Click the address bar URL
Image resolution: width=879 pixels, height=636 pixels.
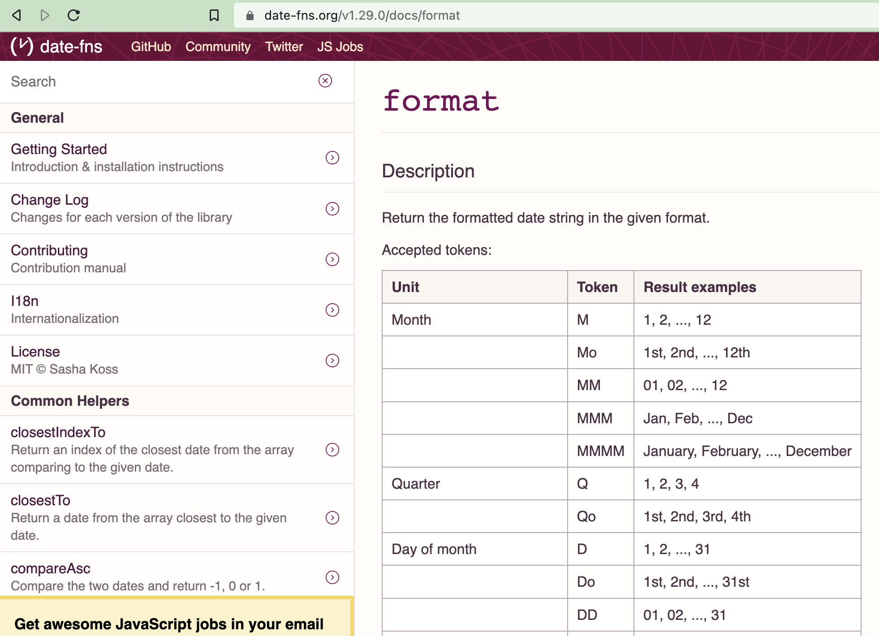coord(362,16)
